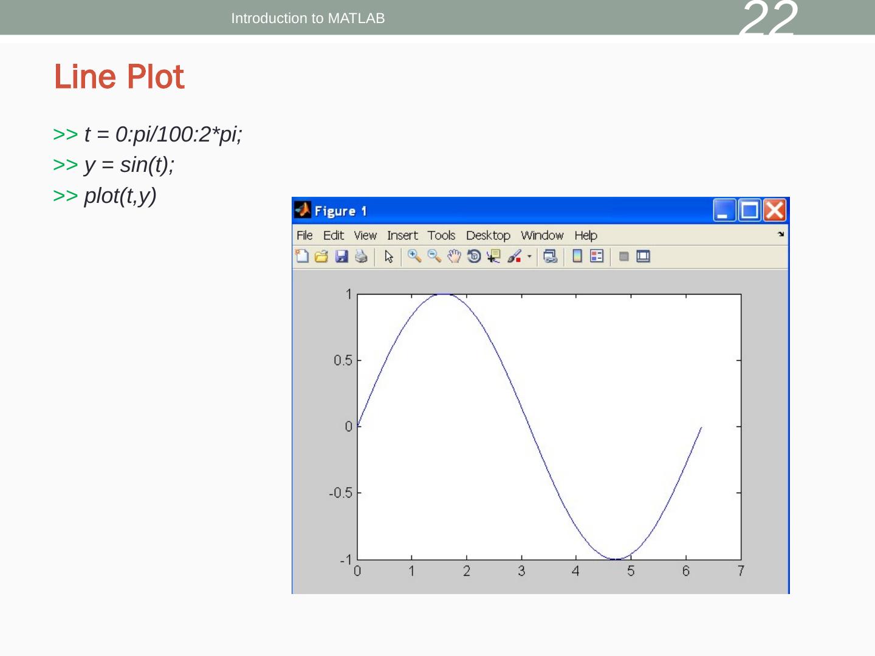Click the New Figure toolbar icon
Image resolution: width=875 pixels, height=656 pixels.
[x=302, y=256]
